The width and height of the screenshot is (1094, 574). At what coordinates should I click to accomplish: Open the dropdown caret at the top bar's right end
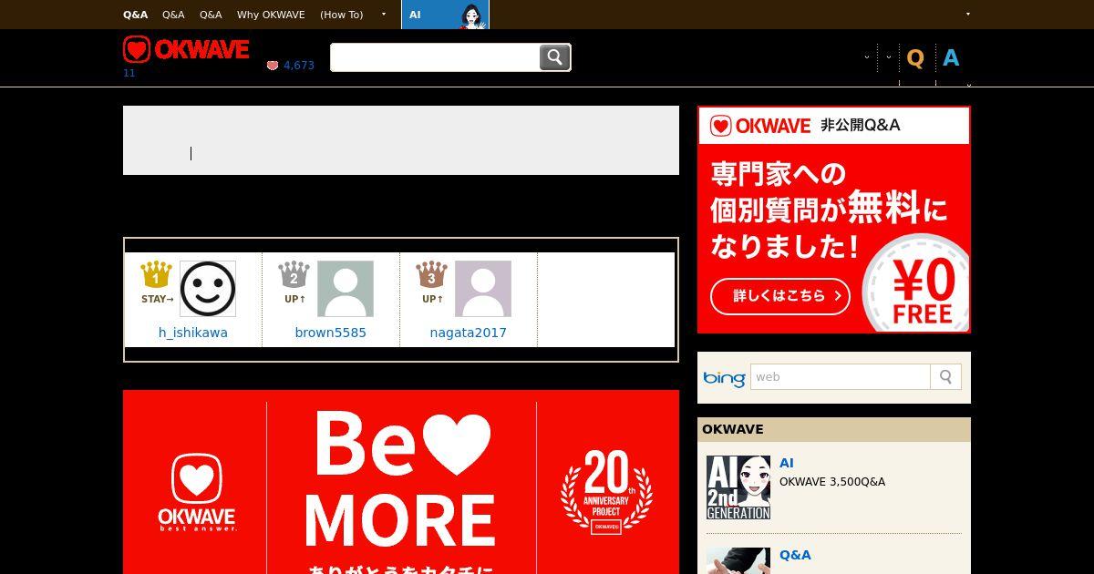click(x=968, y=15)
